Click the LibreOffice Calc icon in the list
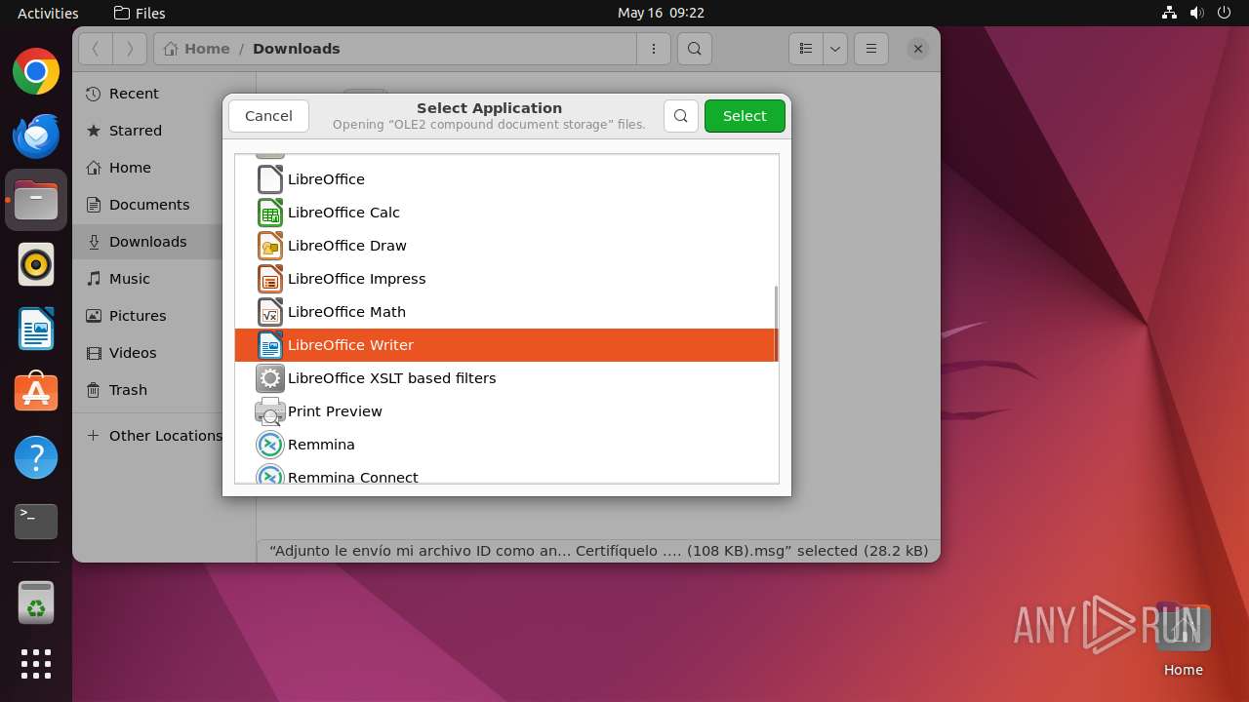Viewport: 1249px width, 702px height. pyautogui.click(x=270, y=213)
